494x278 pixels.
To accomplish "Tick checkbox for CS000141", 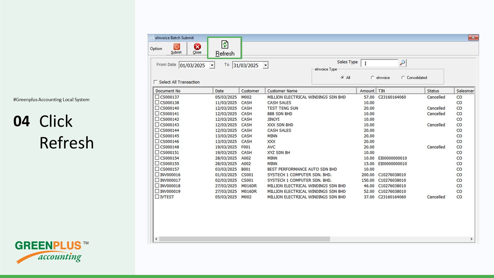I will click(157, 114).
